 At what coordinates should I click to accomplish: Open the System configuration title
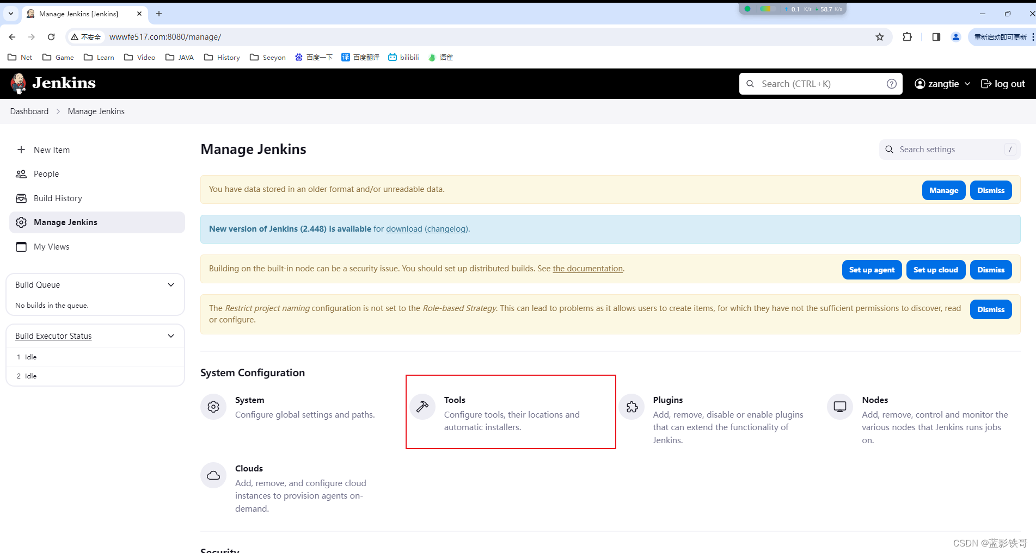tap(250, 400)
